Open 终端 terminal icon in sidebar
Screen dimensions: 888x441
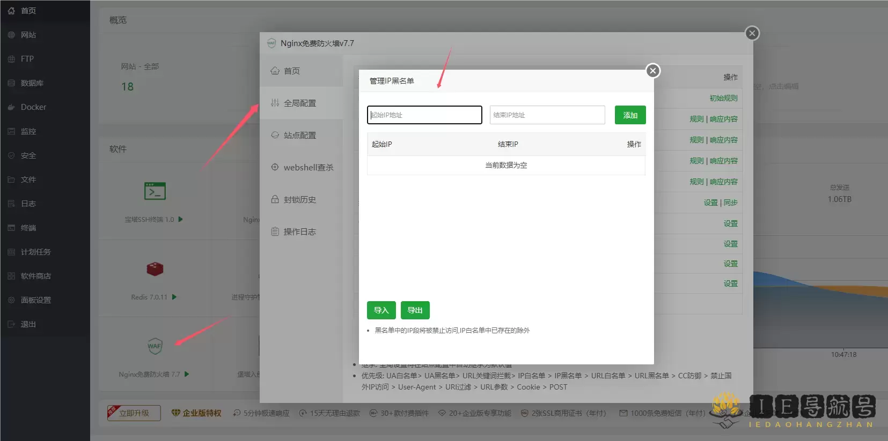(x=11, y=228)
